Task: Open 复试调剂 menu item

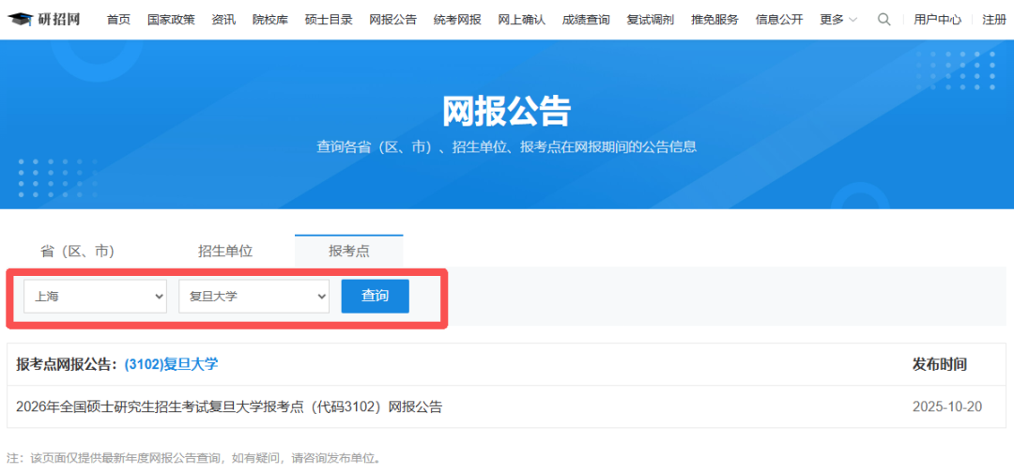Action: pos(650,20)
